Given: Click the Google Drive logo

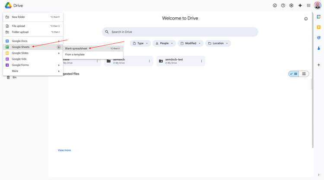Looking at the screenshot, I should (8, 6).
